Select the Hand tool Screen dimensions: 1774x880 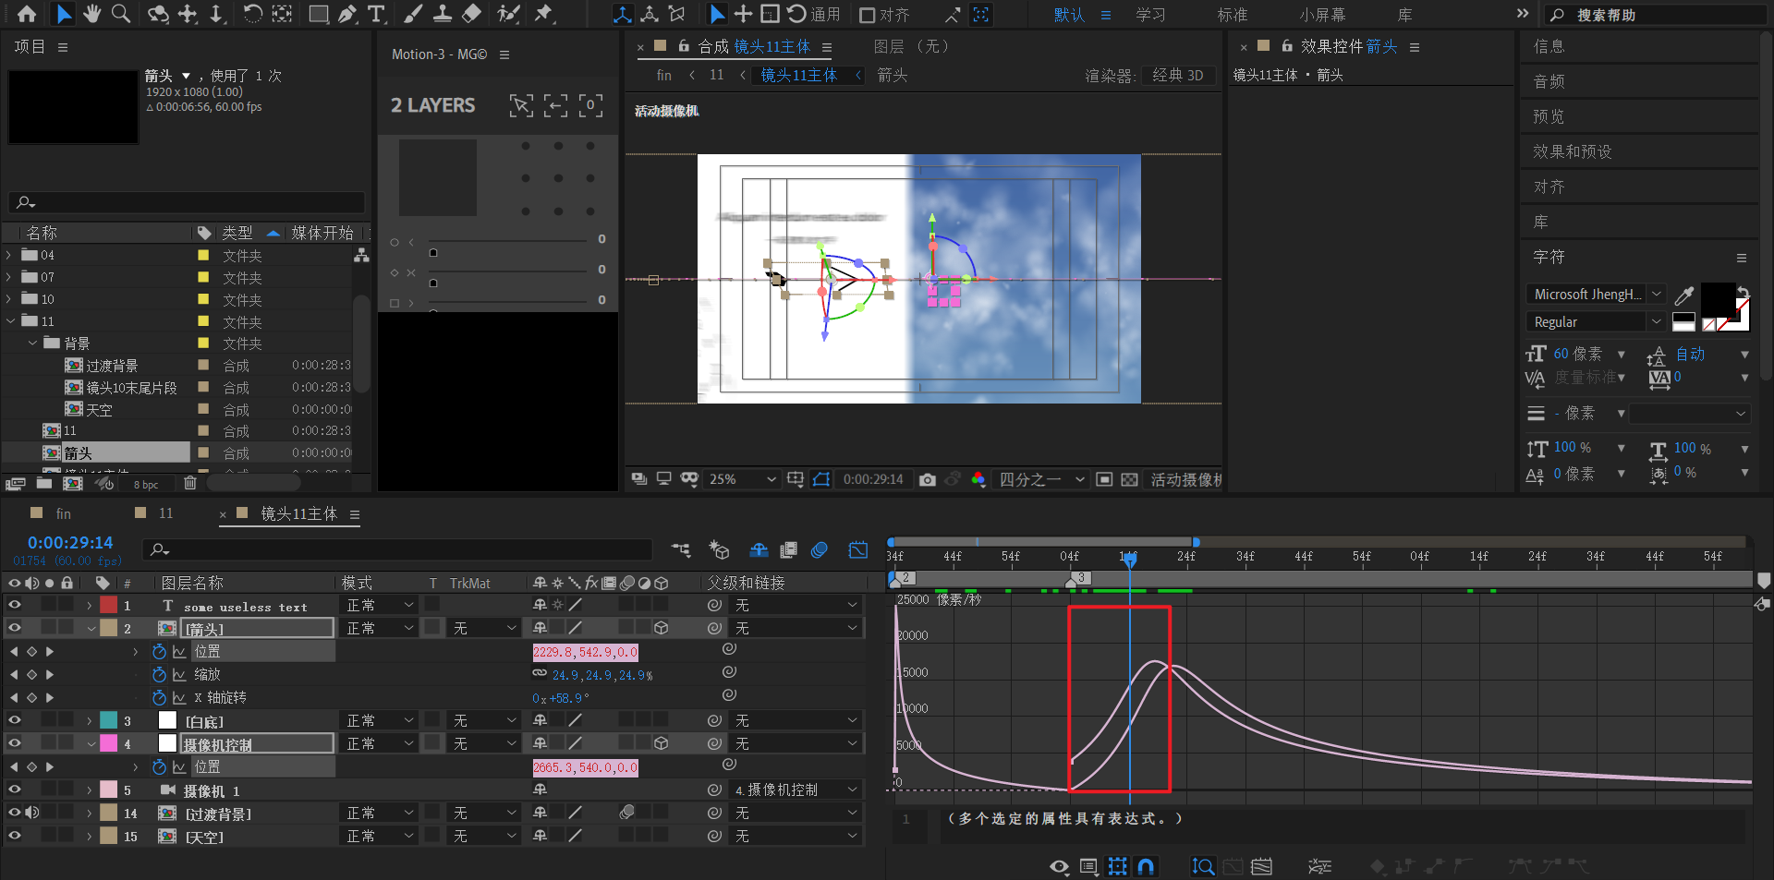point(91,14)
